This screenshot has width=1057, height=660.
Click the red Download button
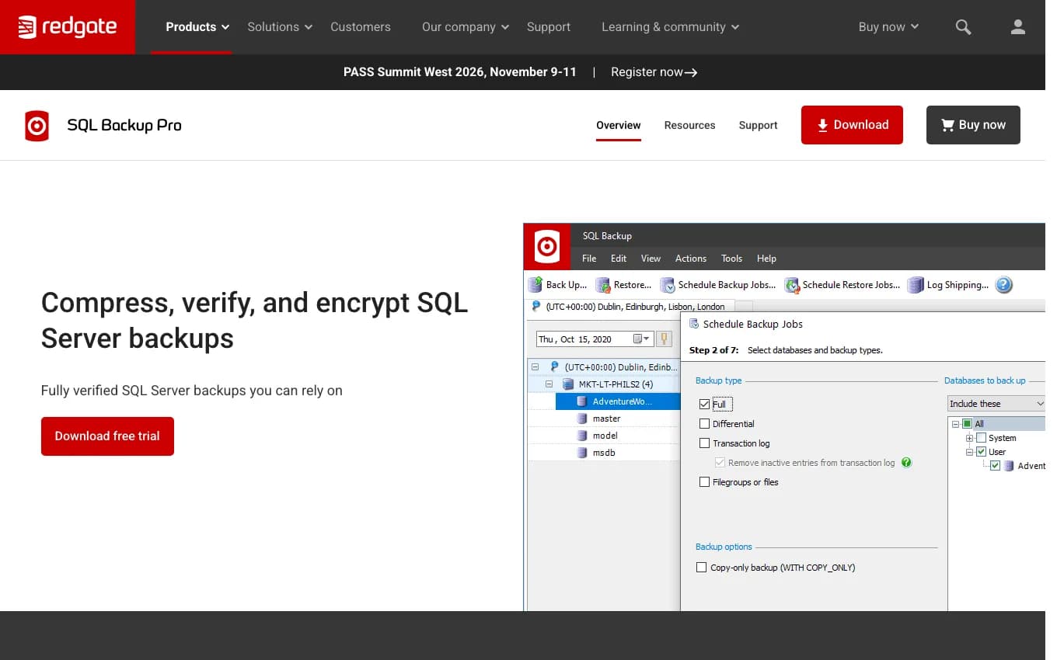pos(852,125)
